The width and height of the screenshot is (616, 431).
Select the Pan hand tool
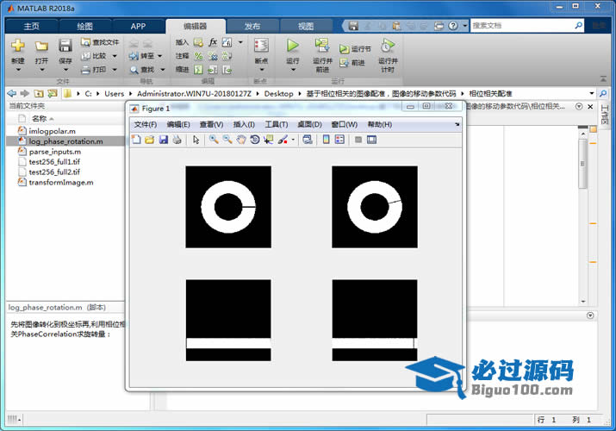pyautogui.click(x=241, y=140)
